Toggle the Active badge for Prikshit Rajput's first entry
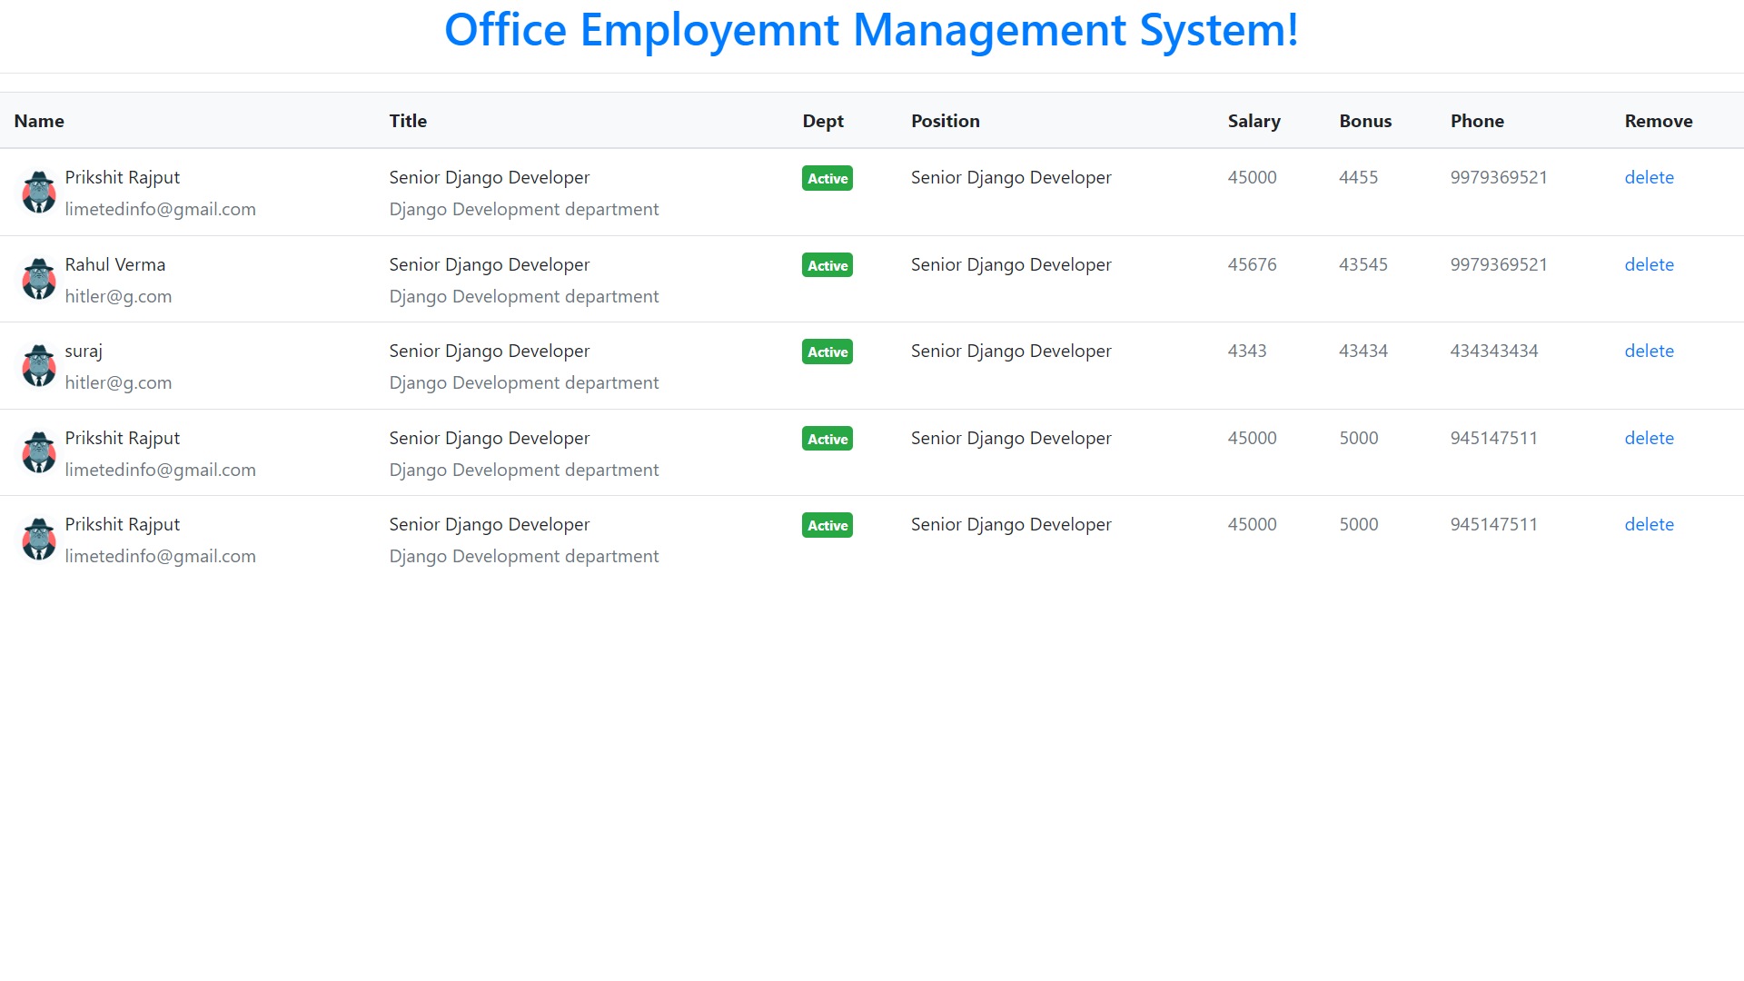 (827, 178)
